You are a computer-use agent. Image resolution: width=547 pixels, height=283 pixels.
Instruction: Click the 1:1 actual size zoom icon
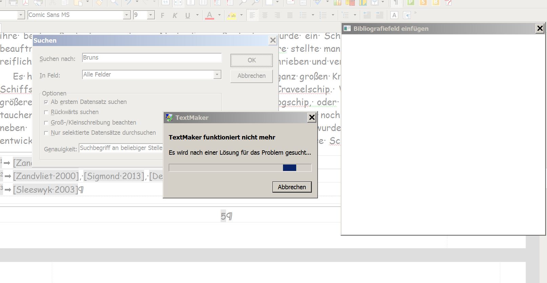tap(165, 2)
